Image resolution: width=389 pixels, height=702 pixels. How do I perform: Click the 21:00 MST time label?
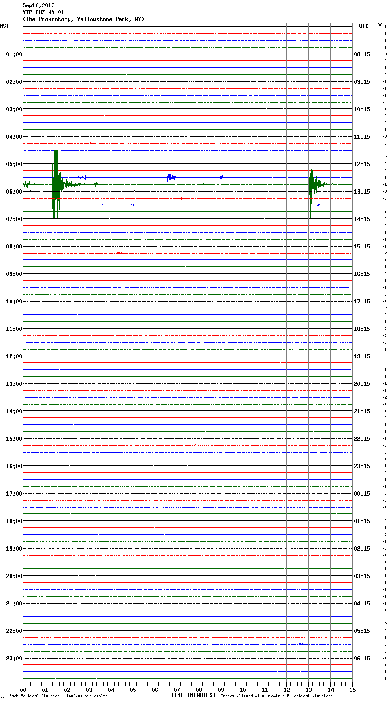pyautogui.click(x=14, y=604)
